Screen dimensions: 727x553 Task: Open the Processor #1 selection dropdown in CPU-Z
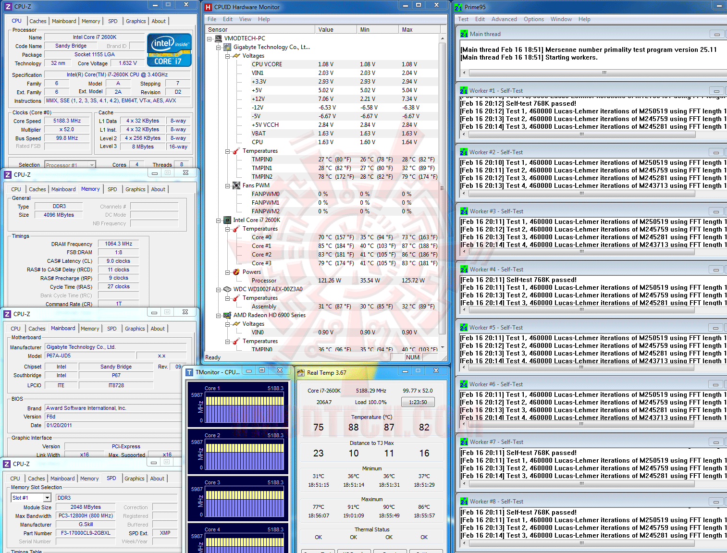pyautogui.click(x=92, y=165)
